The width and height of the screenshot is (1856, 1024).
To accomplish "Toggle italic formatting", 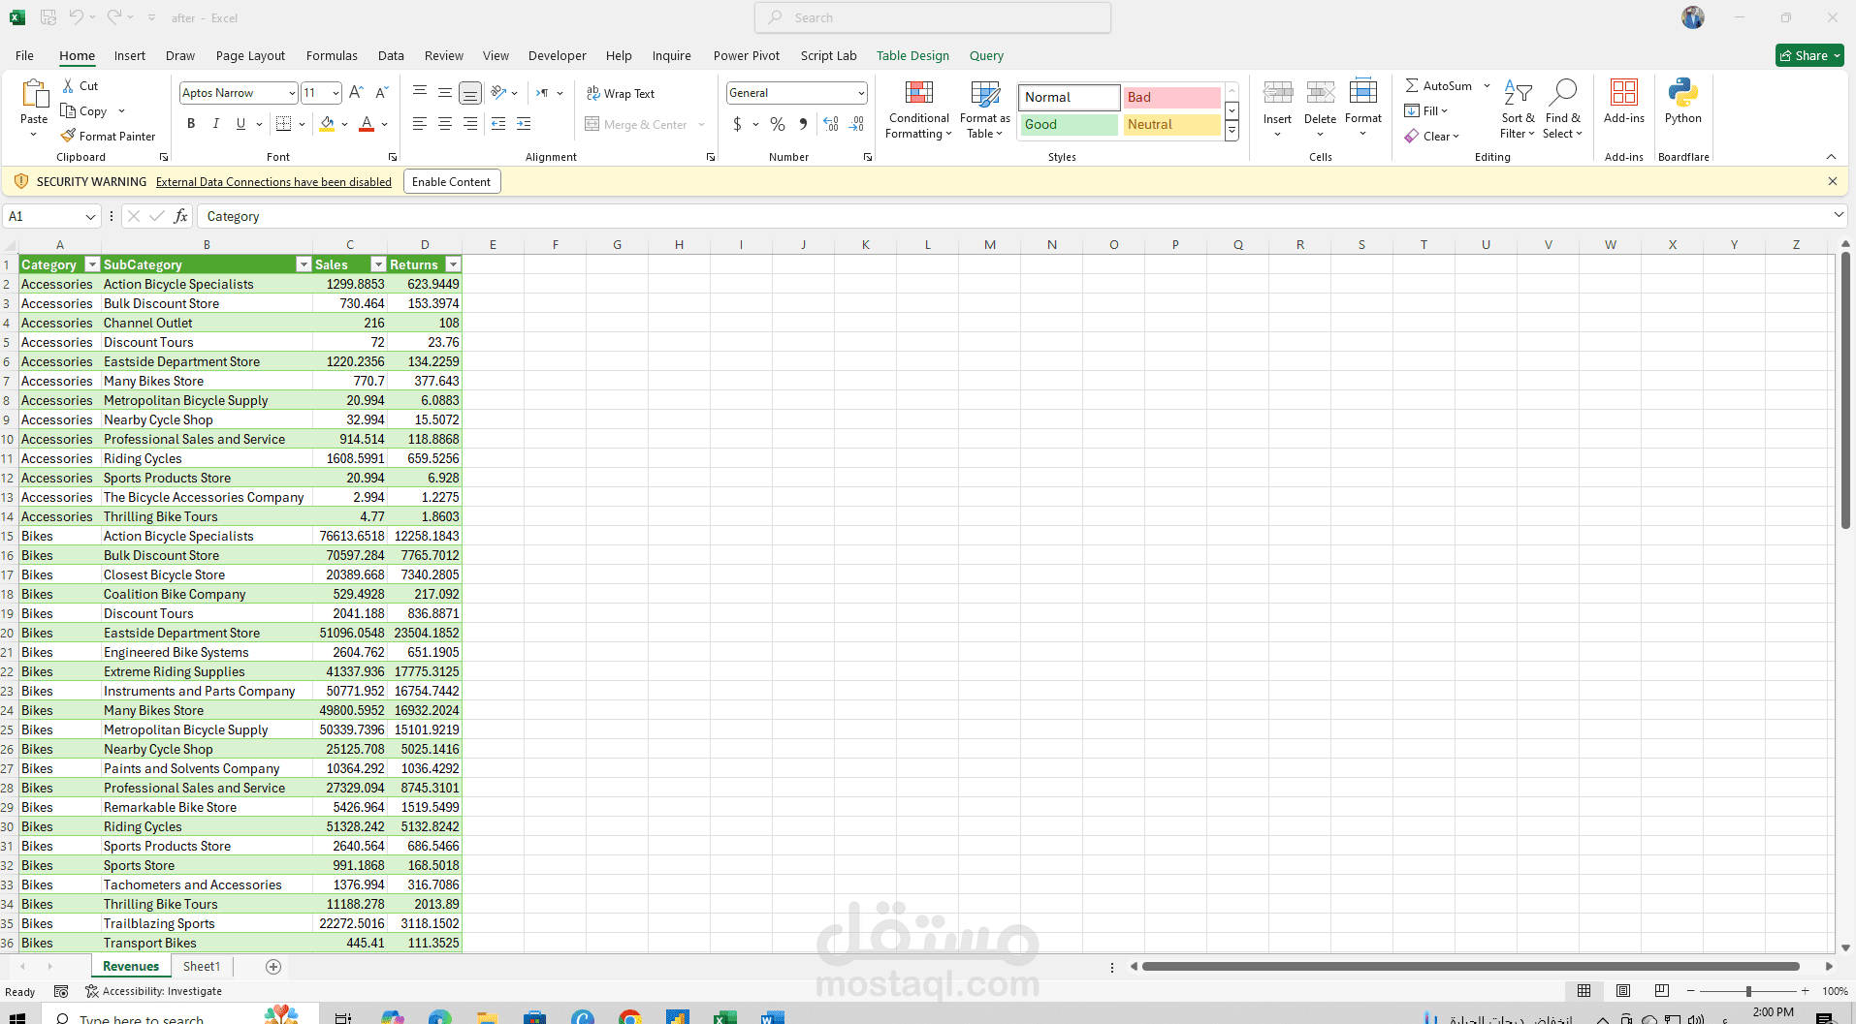I will point(215,123).
